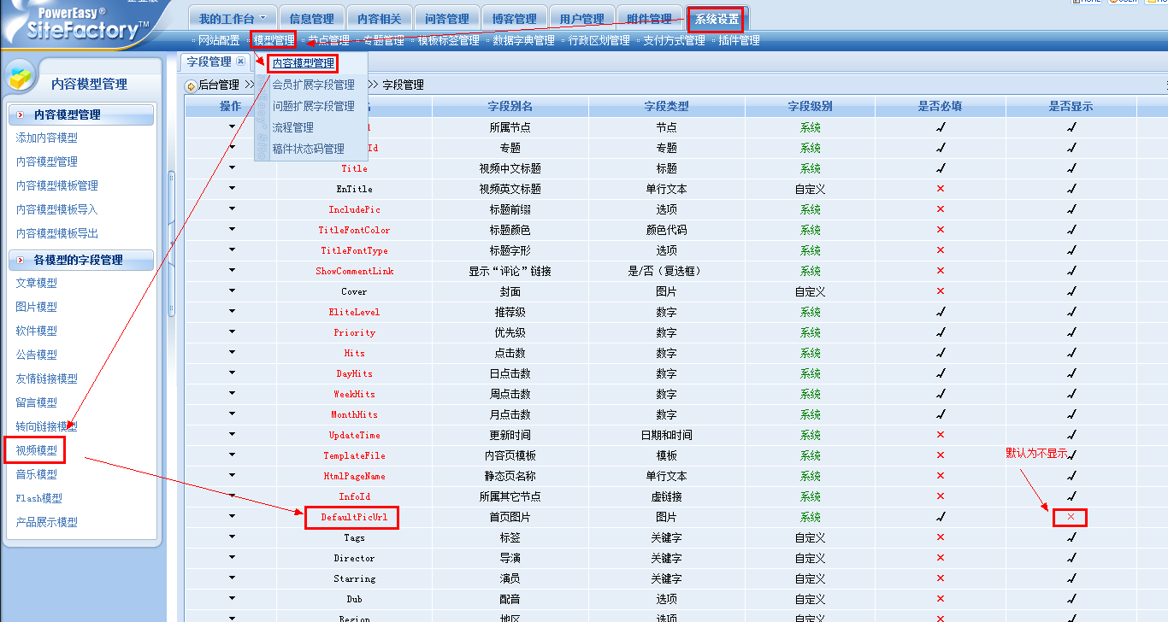The image size is (1168, 622).
Task: Click the 字段别名 column header
Action: click(510, 107)
